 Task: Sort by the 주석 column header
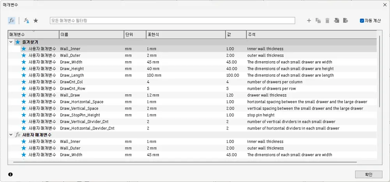(311, 34)
